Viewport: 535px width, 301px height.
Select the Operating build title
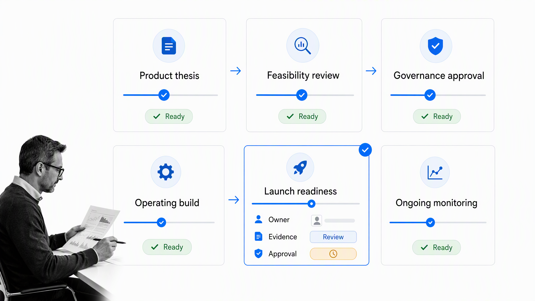pos(167,203)
